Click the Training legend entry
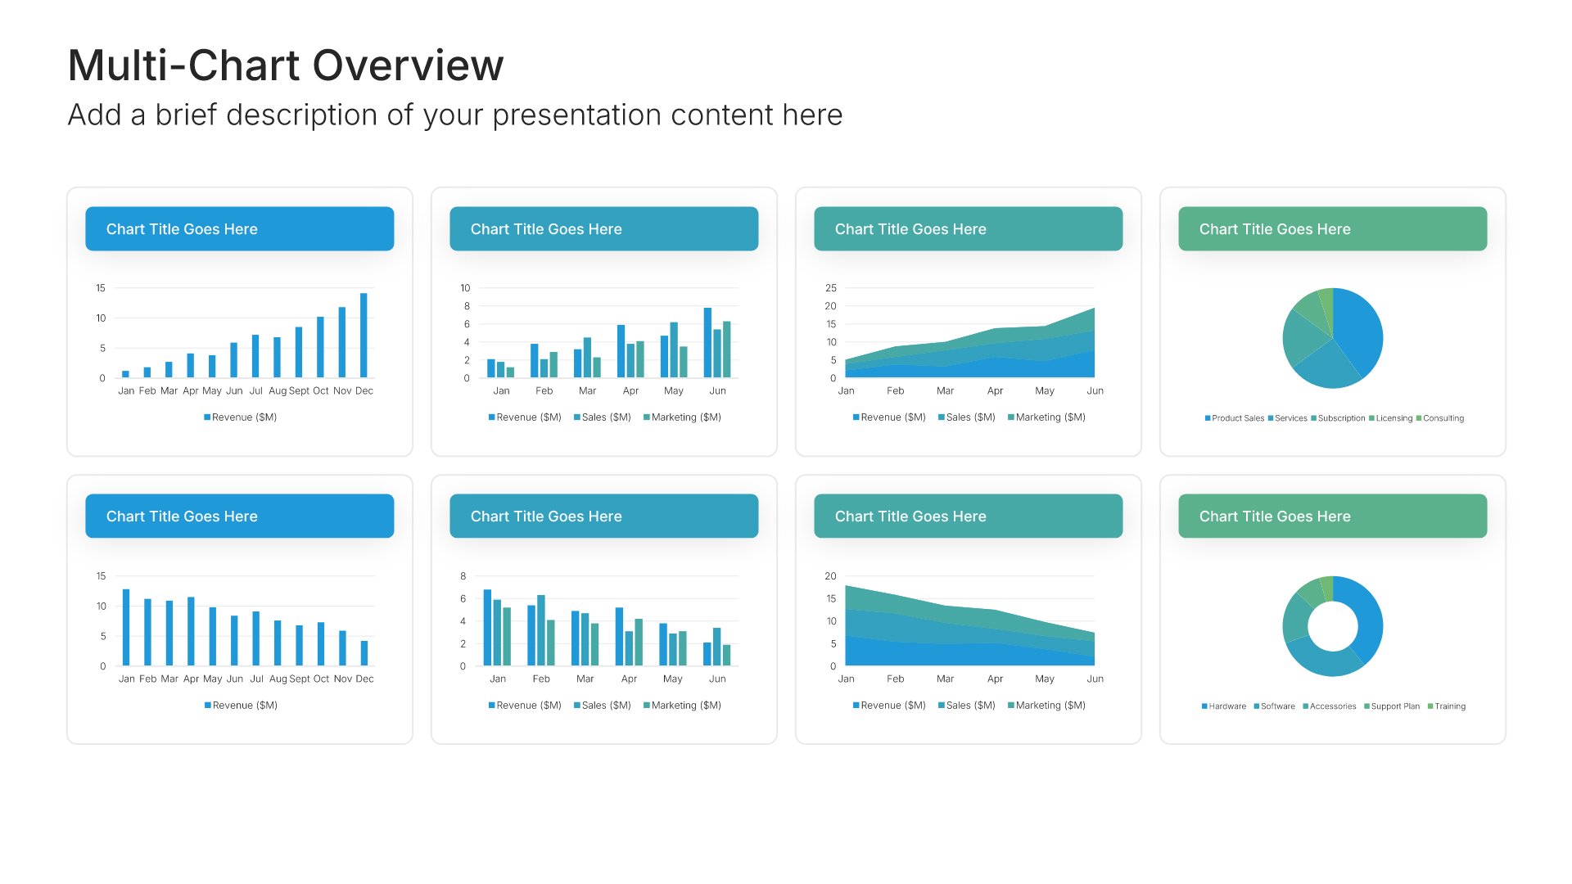The width and height of the screenshot is (1572, 884). (x=1447, y=706)
